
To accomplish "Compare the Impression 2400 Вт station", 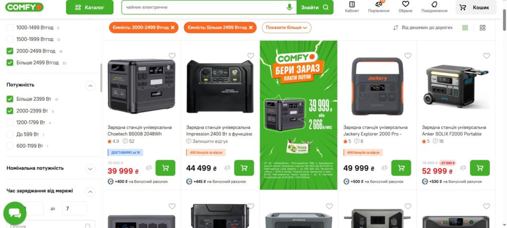I will pos(227,168).
